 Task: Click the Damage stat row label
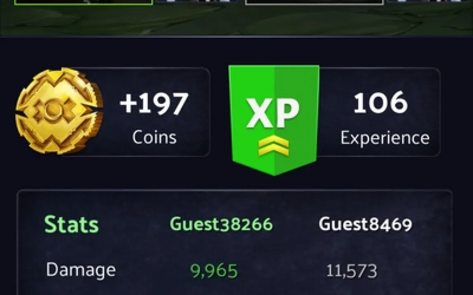point(81,270)
